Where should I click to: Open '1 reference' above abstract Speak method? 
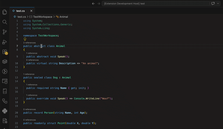point(31,53)
